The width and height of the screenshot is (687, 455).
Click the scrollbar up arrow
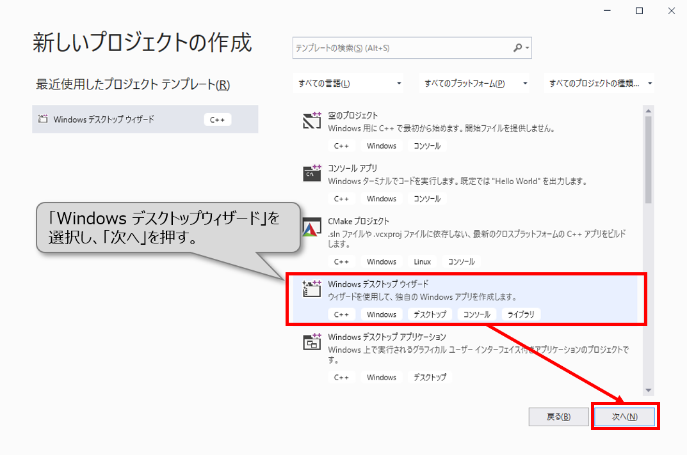tap(649, 111)
